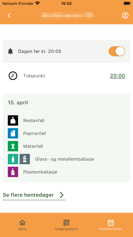Tap the teal glass bottle icon
Screen dimensions: 133x237
pyautogui.click(x=13, y=159)
